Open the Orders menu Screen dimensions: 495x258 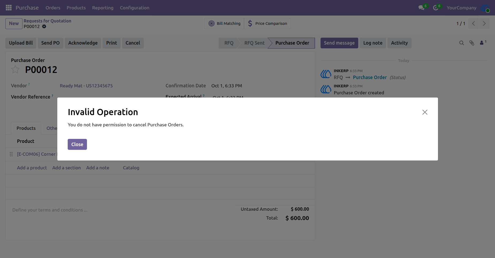coord(53,8)
